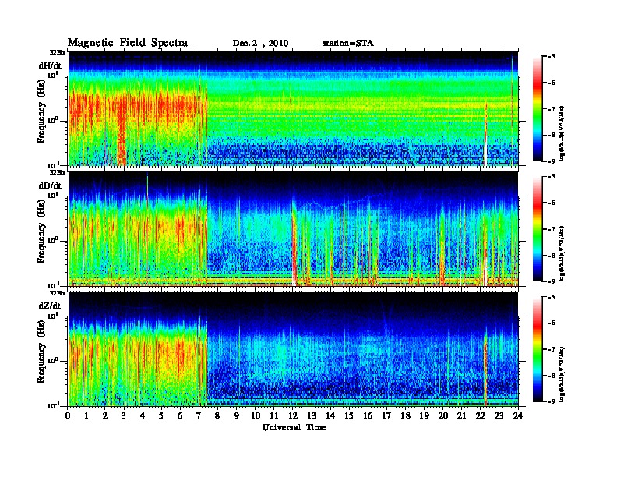Click the log(PSD) unit label beside dH/dt colorbar
Image resolution: width=617 pixels, height=477 pixels.
tap(562, 133)
